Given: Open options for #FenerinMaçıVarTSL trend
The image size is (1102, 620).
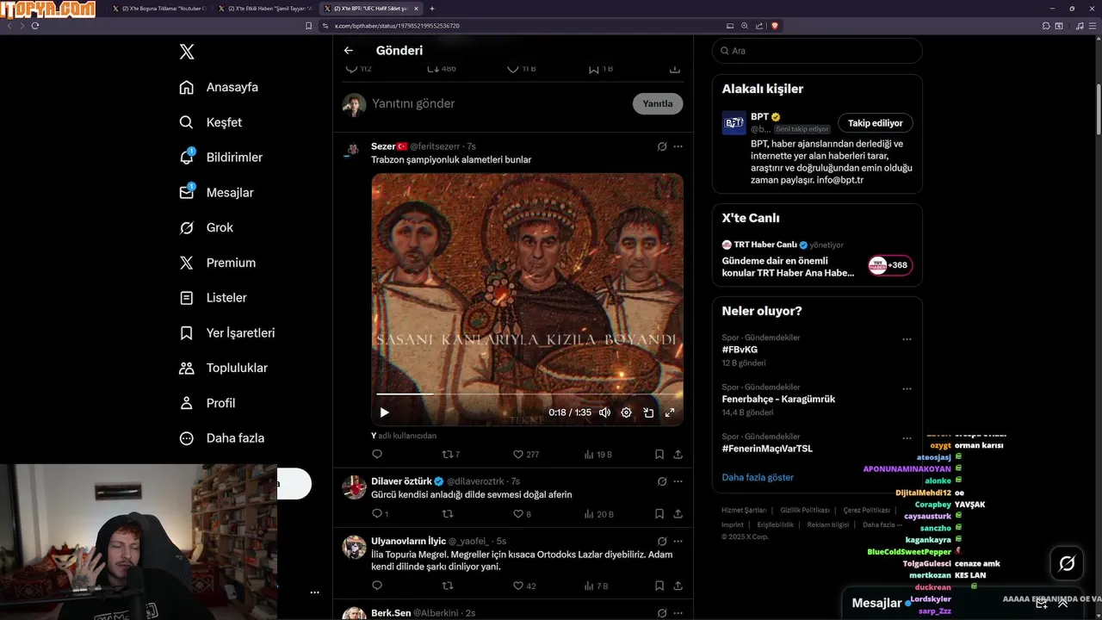Looking at the screenshot, I should pos(907,438).
